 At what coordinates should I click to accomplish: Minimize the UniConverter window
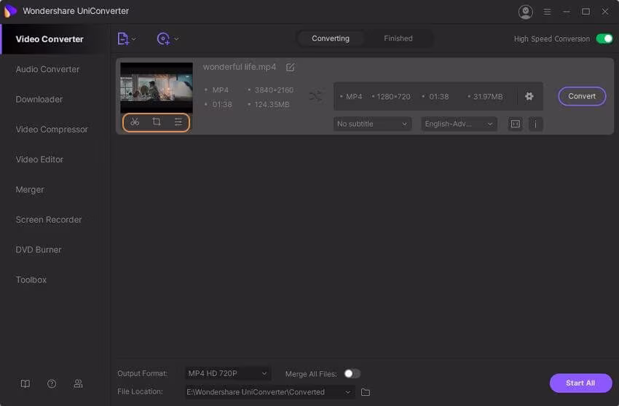tap(567, 12)
